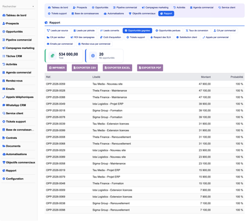Select the Iota Logistics - Projet ERP row

click(x=144, y=104)
